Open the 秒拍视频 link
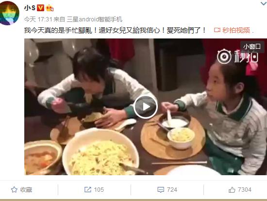Viewport: 267px width, 201px height. click(x=236, y=30)
